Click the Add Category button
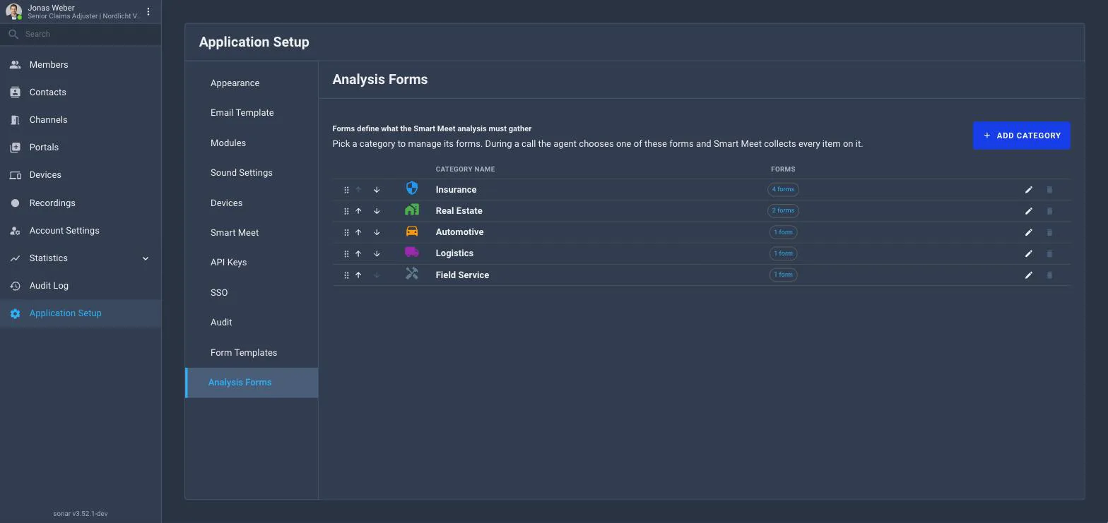The width and height of the screenshot is (1108, 523). [x=1022, y=136]
